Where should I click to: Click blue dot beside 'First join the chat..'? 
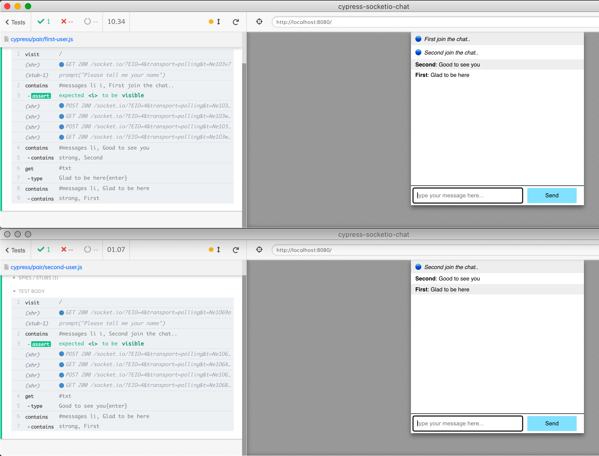[418, 39]
